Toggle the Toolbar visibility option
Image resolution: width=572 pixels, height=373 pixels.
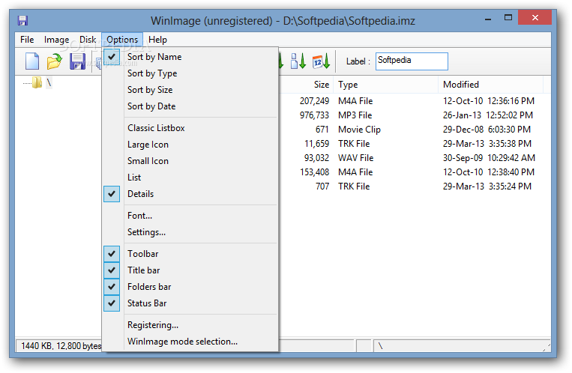190,254
